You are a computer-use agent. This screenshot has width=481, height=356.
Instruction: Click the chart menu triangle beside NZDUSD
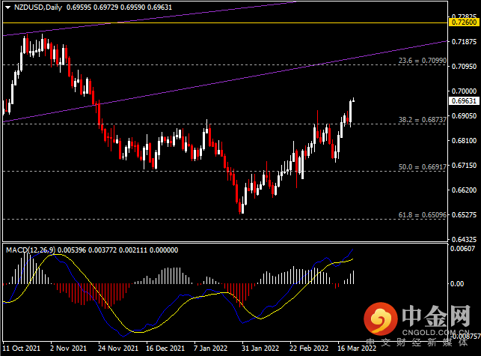pos(7,7)
